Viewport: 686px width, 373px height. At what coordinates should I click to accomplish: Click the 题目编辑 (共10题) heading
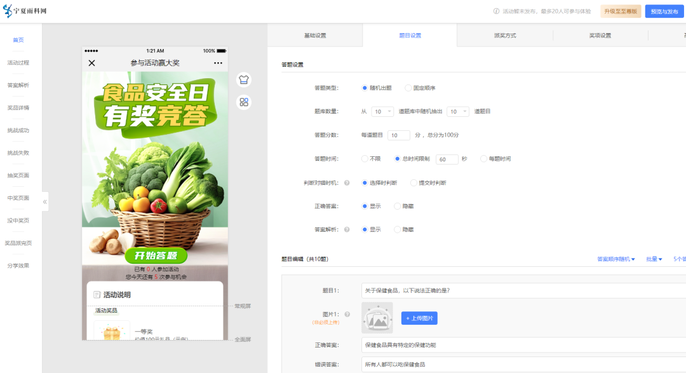pyautogui.click(x=305, y=259)
